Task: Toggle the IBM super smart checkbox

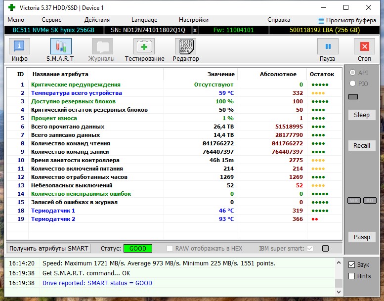Action: [310, 248]
